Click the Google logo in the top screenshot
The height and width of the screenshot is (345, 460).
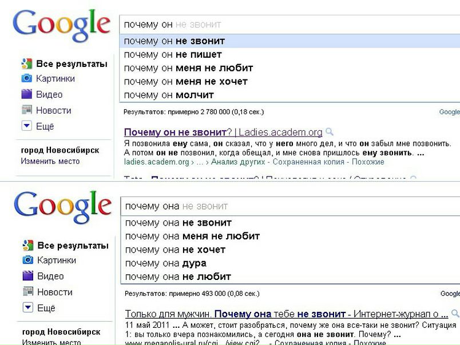coord(61,25)
